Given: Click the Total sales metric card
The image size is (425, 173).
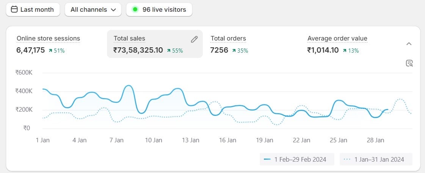Looking at the screenshot, I should [155, 44].
